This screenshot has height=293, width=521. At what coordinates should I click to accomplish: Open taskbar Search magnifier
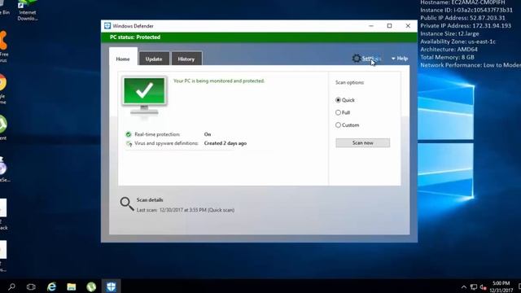(x=11, y=286)
